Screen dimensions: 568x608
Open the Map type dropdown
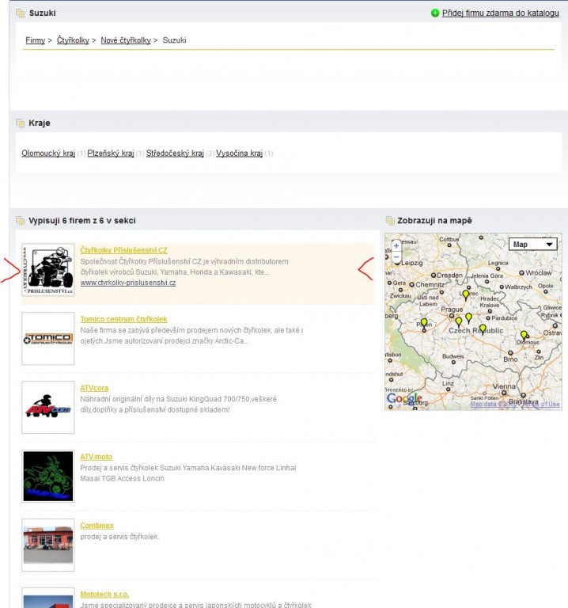(x=532, y=245)
